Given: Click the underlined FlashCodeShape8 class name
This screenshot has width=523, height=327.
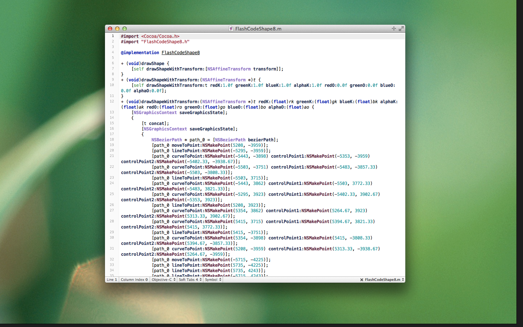Looking at the screenshot, I should coord(181,53).
